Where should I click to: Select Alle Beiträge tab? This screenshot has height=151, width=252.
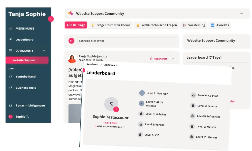click(x=76, y=25)
